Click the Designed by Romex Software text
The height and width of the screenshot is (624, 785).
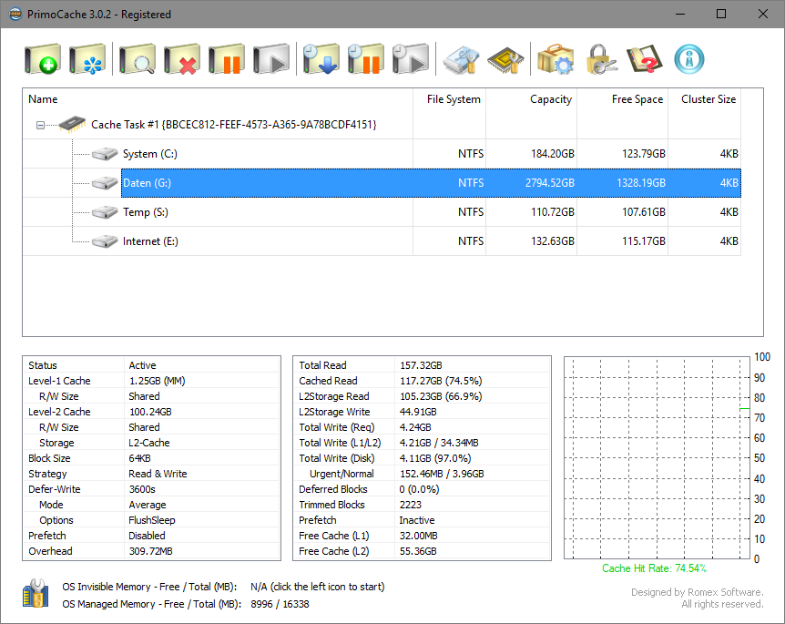pos(698,592)
